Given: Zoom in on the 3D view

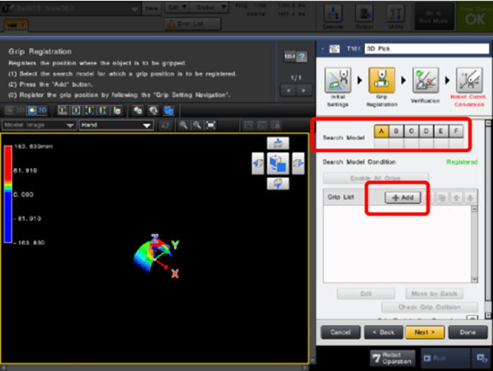Looking at the screenshot, I should [x=182, y=125].
